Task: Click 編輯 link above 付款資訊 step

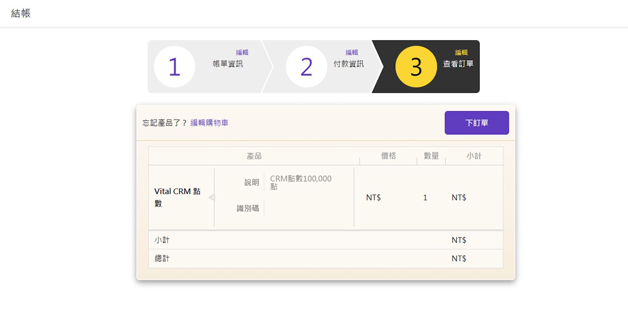Action: point(351,52)
